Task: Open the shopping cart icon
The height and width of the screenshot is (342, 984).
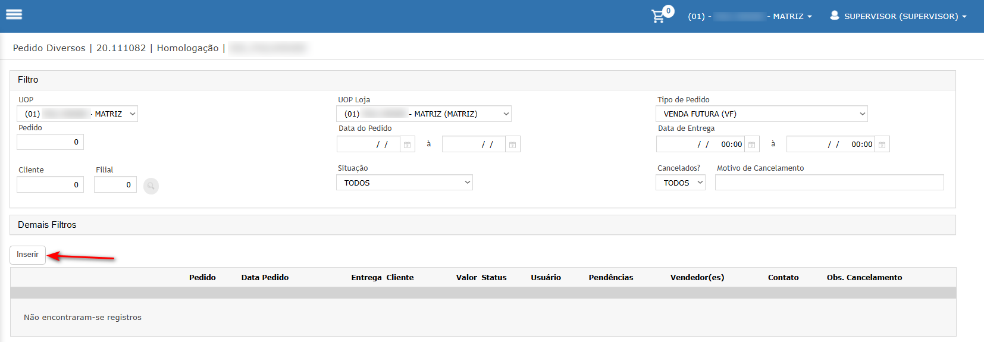Action: (659, 16)
